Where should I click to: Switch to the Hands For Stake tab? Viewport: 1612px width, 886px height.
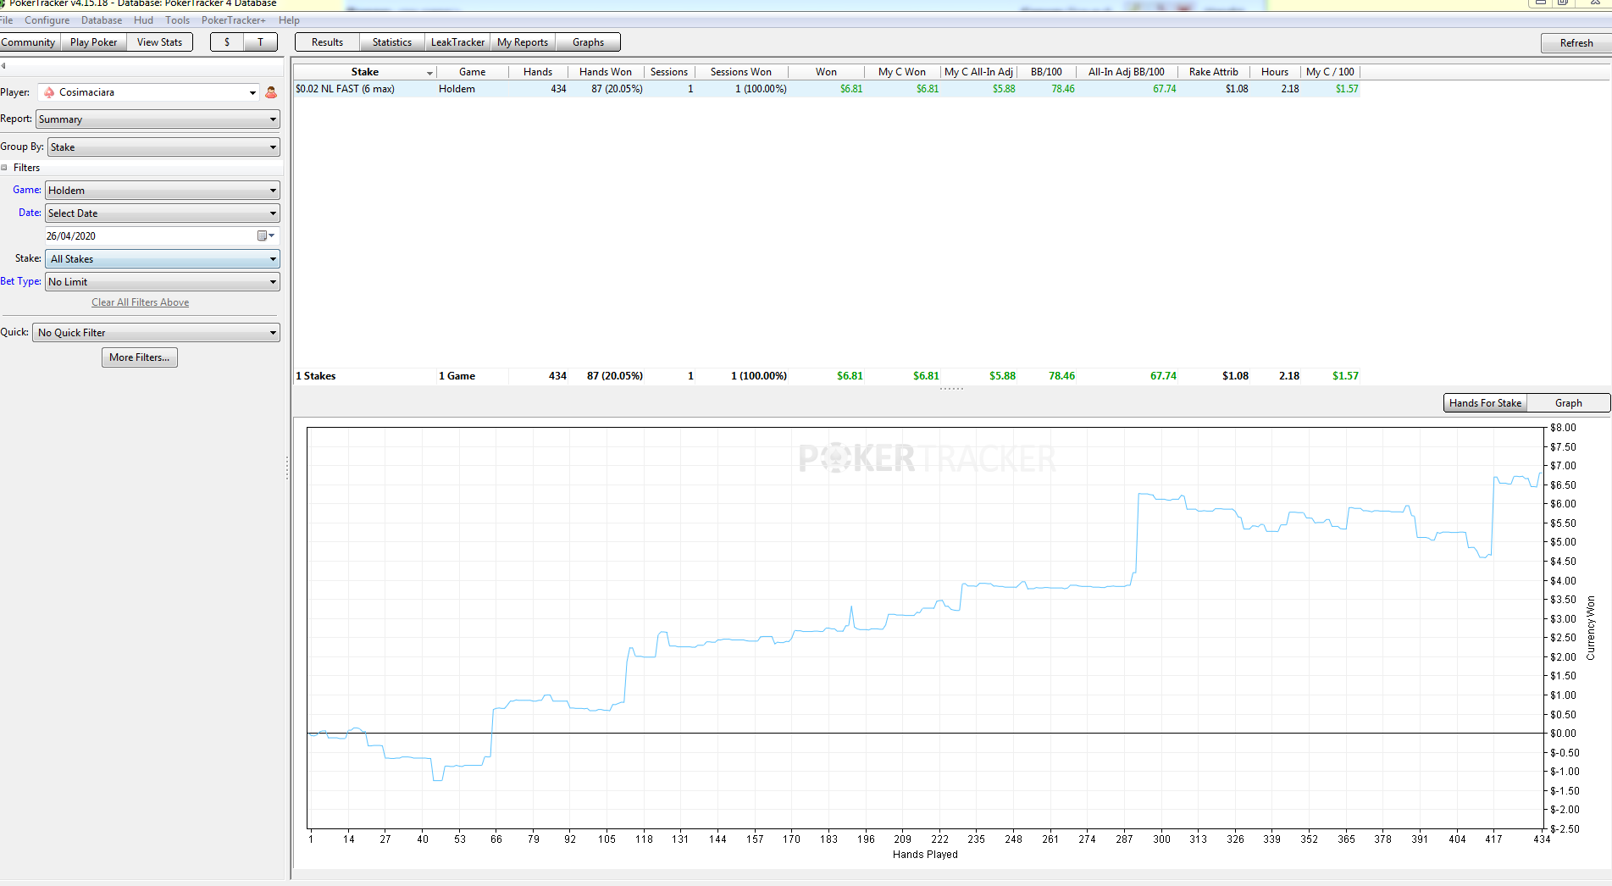[x=1485, y=403]
